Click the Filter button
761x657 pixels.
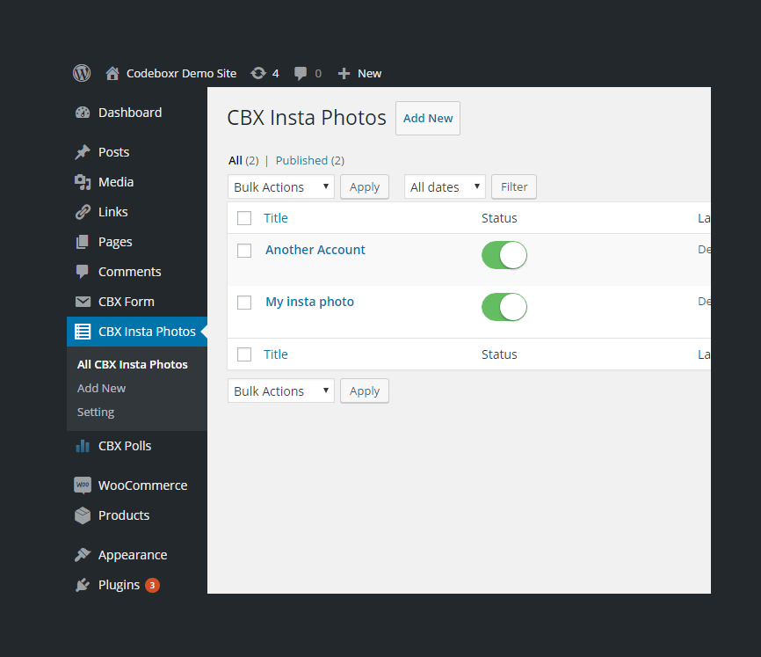(514, 187)
